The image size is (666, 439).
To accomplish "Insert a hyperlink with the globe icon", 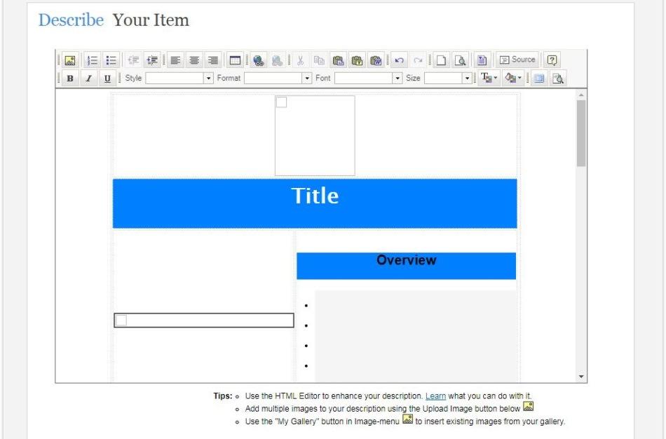I will point(258,60).
